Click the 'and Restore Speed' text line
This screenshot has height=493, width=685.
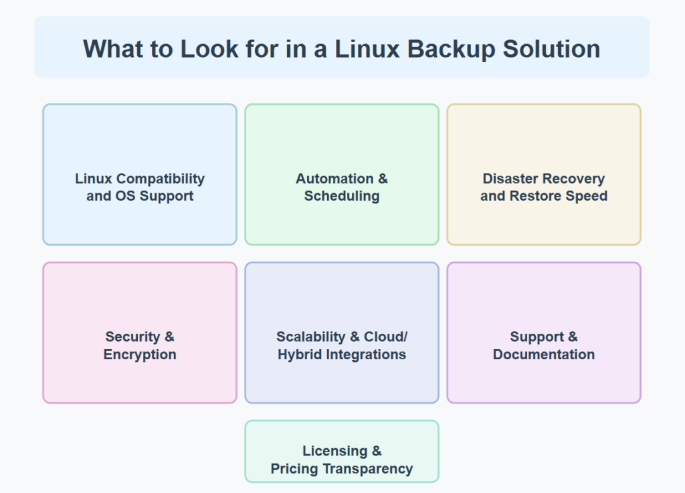click(544, 196)
